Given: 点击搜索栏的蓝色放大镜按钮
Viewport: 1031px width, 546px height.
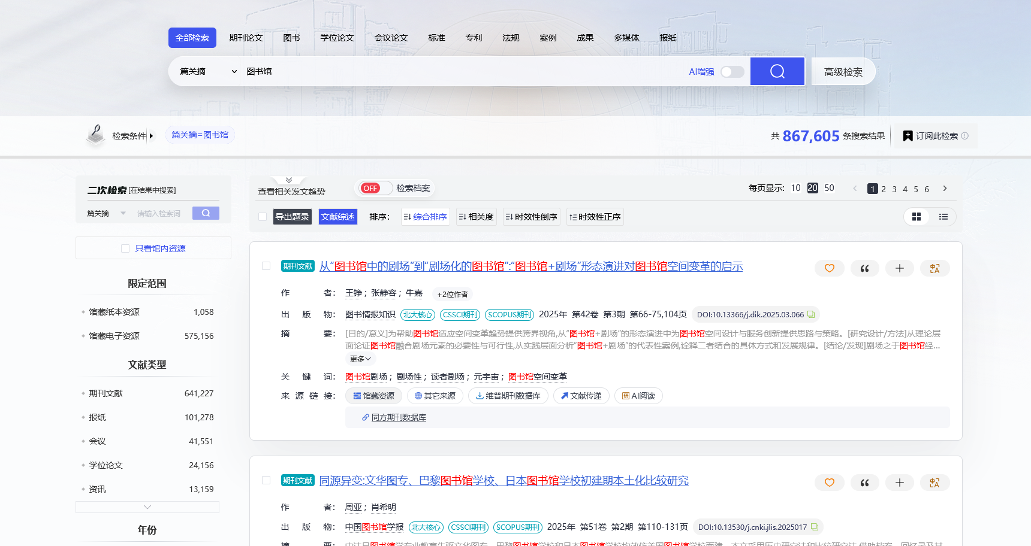Looking at the screenshot, I should [x=777, y=71].
